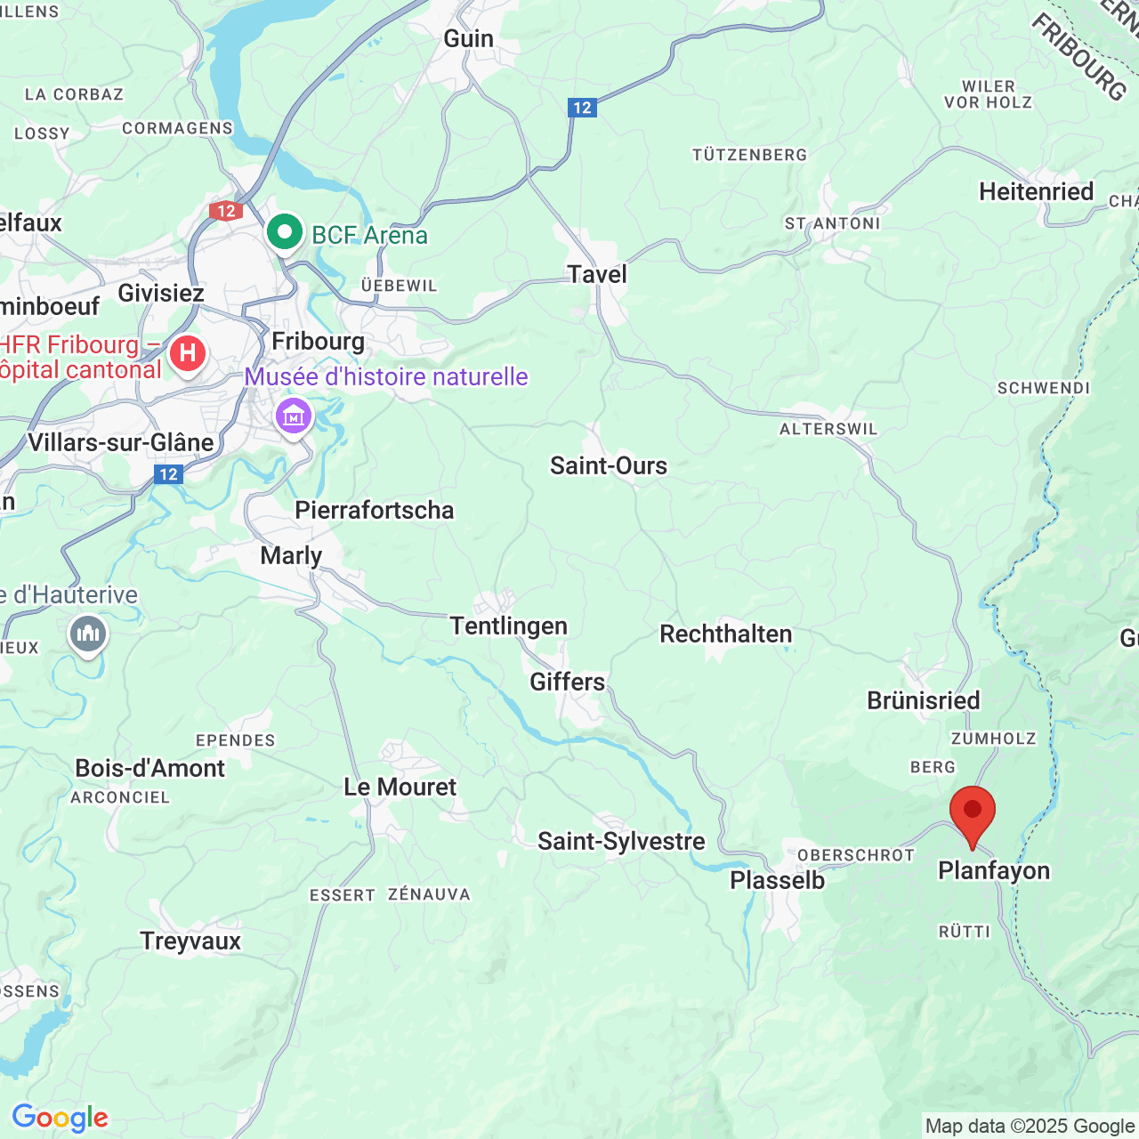Screen dimensions: 1139x1139
Task: Select the Plasselb place label
Action: click(778, 880)
